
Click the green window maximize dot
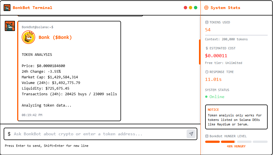click(x=196, y=8)
